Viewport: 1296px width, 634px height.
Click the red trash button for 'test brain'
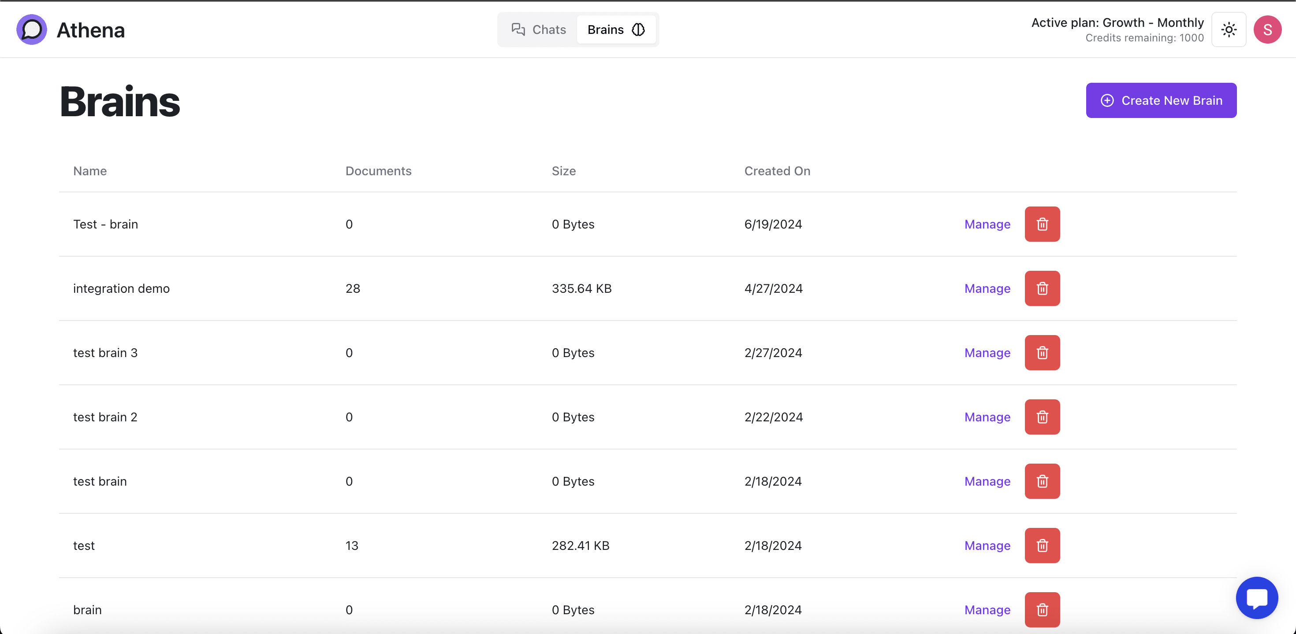(x=1042, y=481)
